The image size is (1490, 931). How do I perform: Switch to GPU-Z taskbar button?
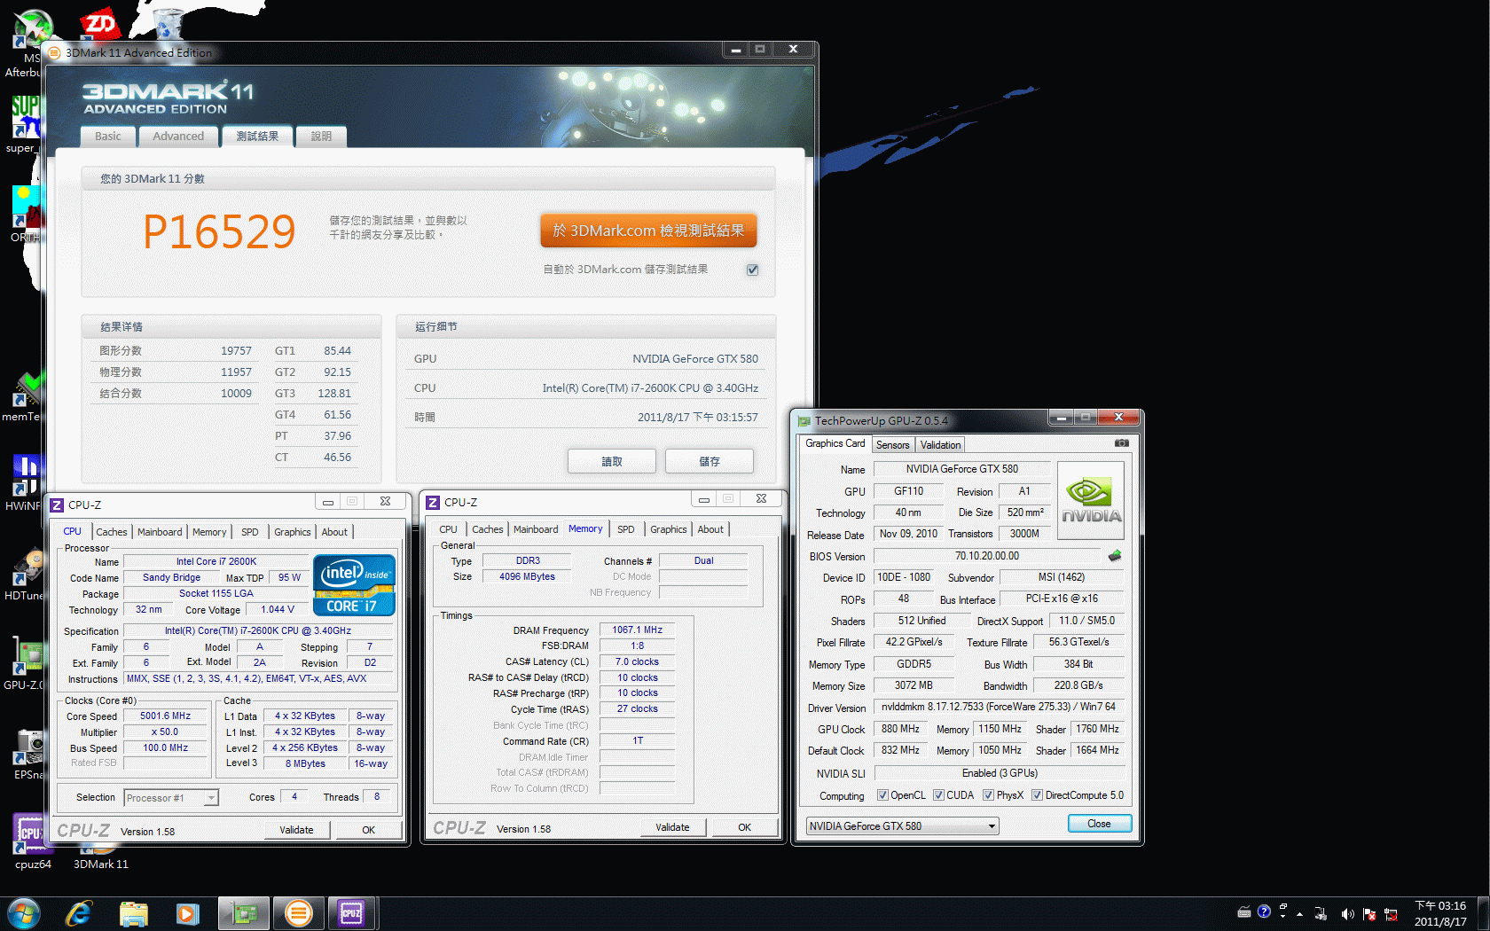(x=244, y=913)
